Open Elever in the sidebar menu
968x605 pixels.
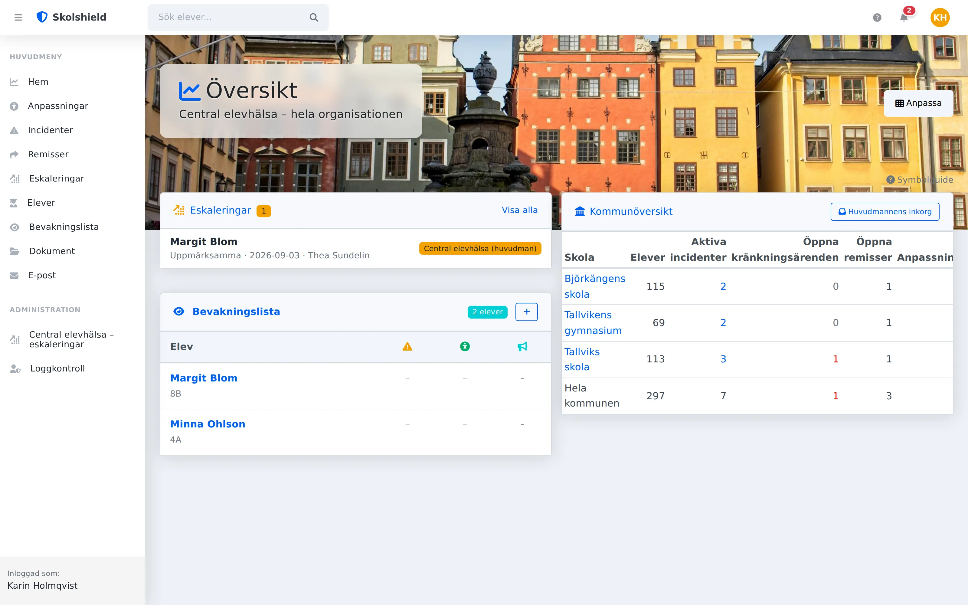pyautogui.click(x=41, y=203)
